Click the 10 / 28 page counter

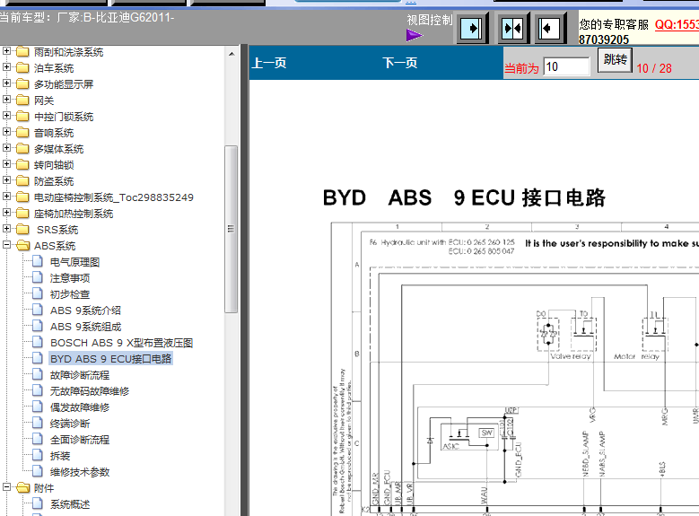[x=654, y=68]
